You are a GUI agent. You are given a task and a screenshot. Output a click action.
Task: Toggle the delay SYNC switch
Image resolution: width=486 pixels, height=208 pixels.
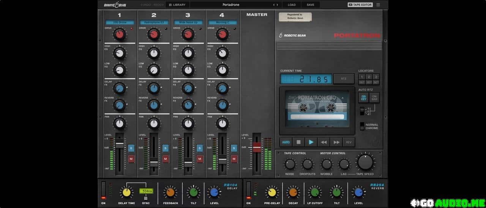click(x=146, y=198)
